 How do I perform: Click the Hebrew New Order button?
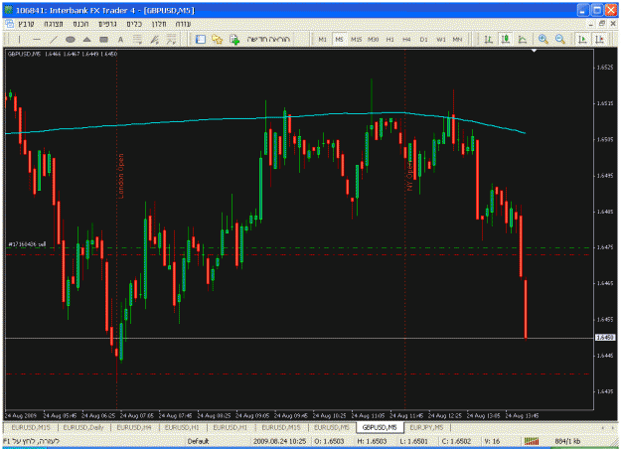pyautogui.click(x=263, y=39)
